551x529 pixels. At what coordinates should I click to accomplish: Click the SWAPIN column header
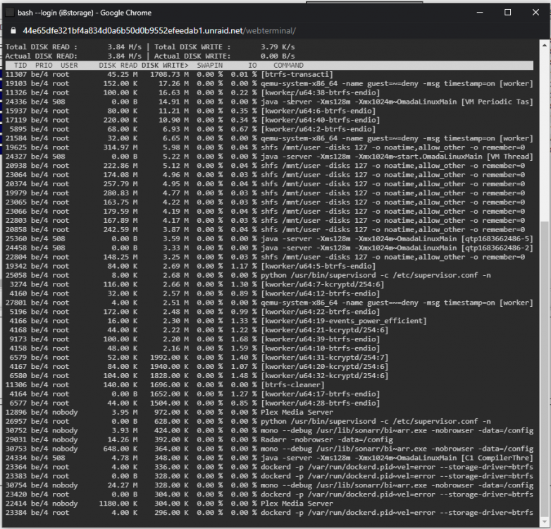click(x=210, y=65)
